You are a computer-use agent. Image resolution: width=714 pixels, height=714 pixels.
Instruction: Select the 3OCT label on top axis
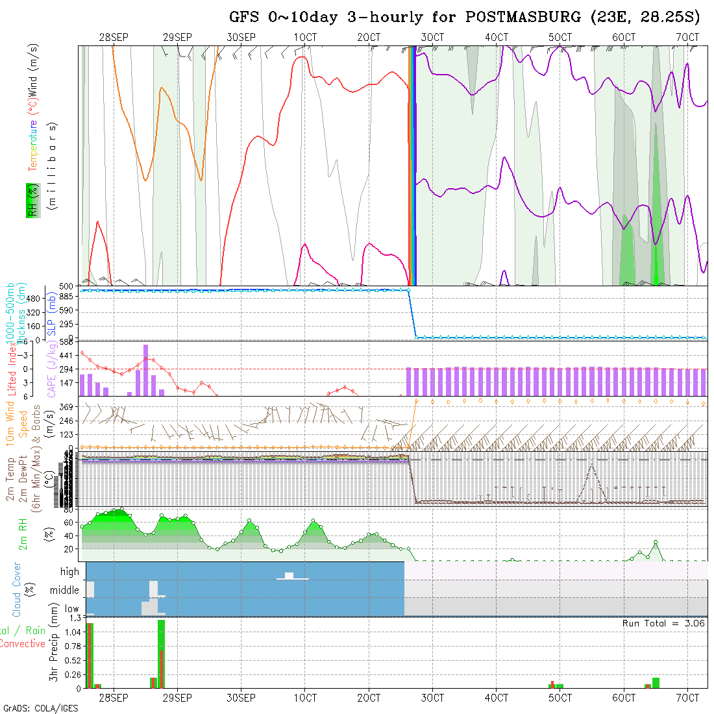coord(432,38)
